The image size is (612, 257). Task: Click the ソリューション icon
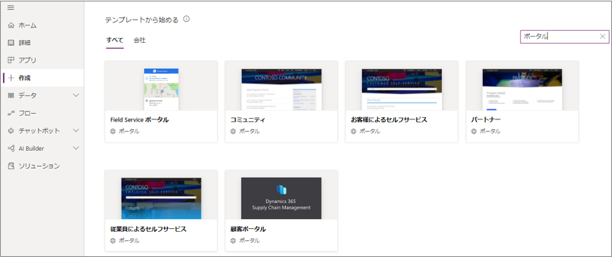(11, 166)
